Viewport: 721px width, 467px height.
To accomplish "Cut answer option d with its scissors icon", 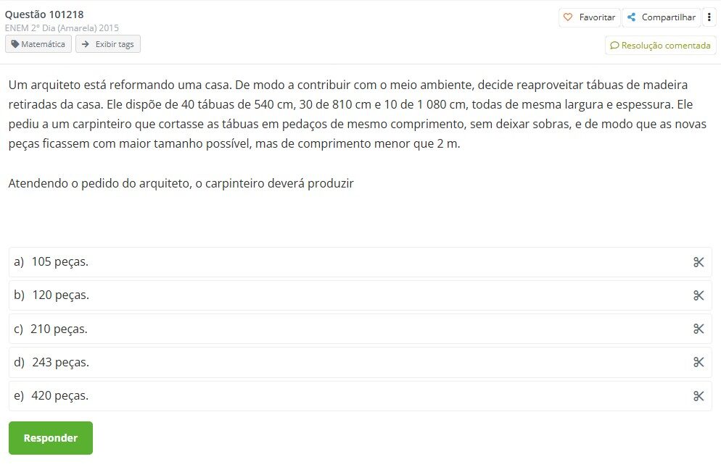I will (699, 362).
